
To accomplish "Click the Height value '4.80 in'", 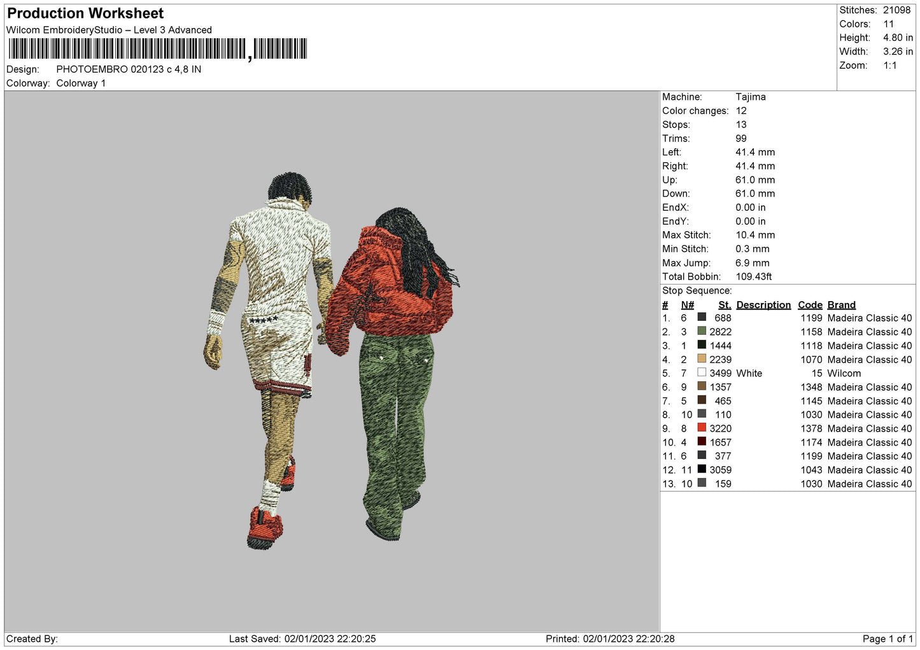I will (x=898, y=38).
